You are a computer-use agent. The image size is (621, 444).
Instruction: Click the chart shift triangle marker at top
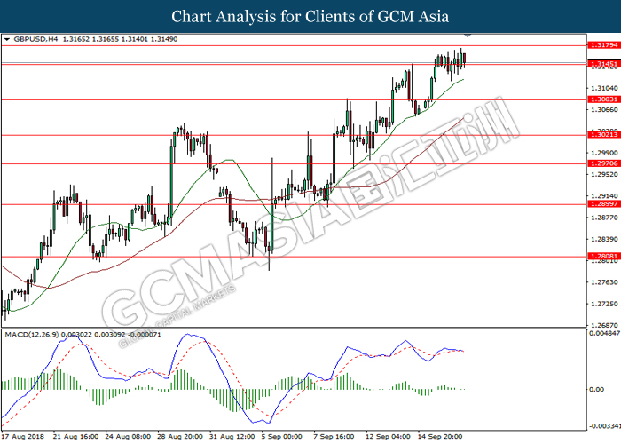468,36
